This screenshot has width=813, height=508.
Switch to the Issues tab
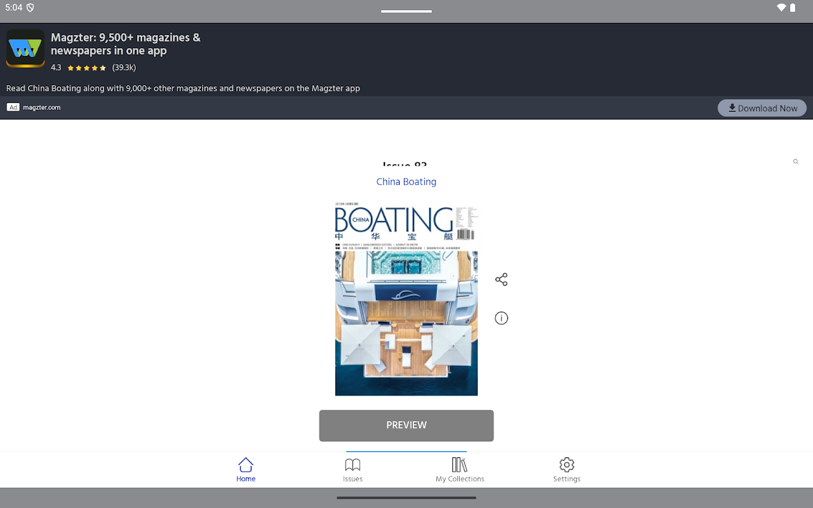[353, 470]
